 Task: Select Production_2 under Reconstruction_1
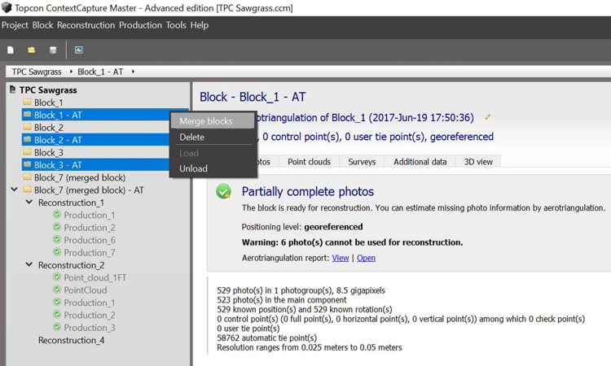(90, 227)
